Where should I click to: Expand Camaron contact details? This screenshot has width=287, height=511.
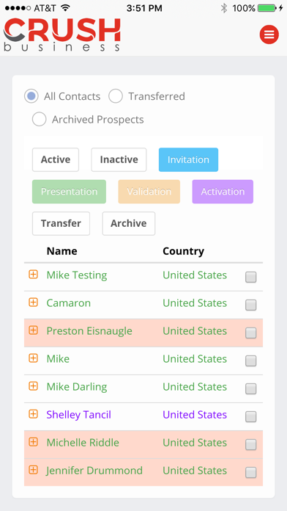click(33, 302)
